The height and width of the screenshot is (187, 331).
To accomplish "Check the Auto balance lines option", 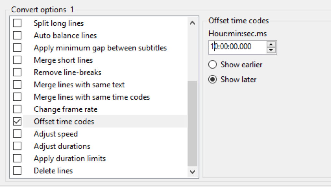I will (17, 36).
